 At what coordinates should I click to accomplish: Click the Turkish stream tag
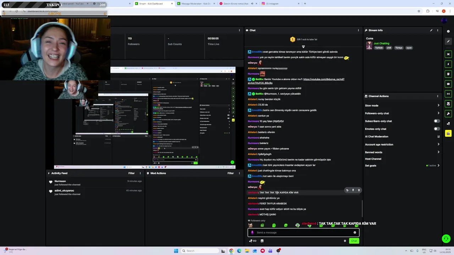(x=379, y=48)
